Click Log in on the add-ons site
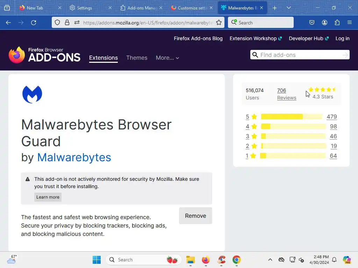 [x=343, y=38]
